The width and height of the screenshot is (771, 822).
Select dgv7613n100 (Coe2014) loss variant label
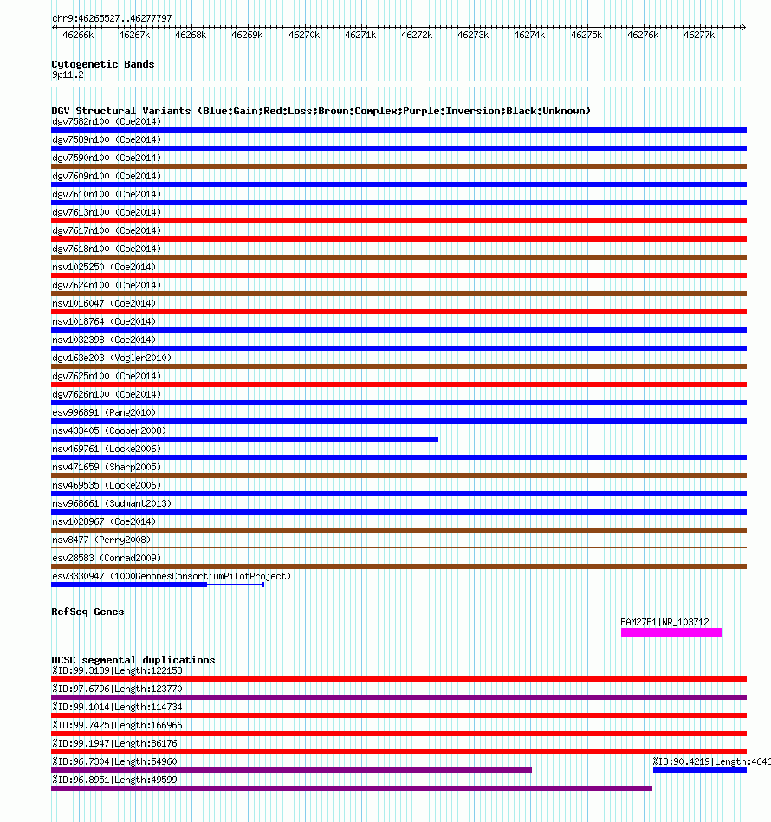[107, 212]
